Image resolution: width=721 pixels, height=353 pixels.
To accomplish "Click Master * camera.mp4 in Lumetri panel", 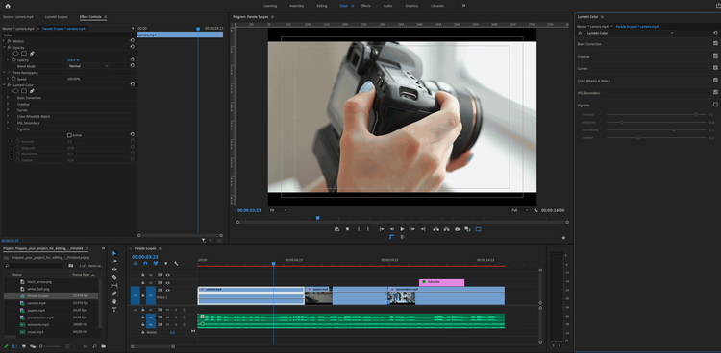I will pos(593,27).
